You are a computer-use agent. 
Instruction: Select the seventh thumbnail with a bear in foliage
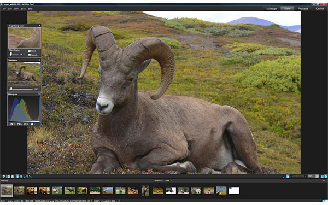[x=82, y=190]
